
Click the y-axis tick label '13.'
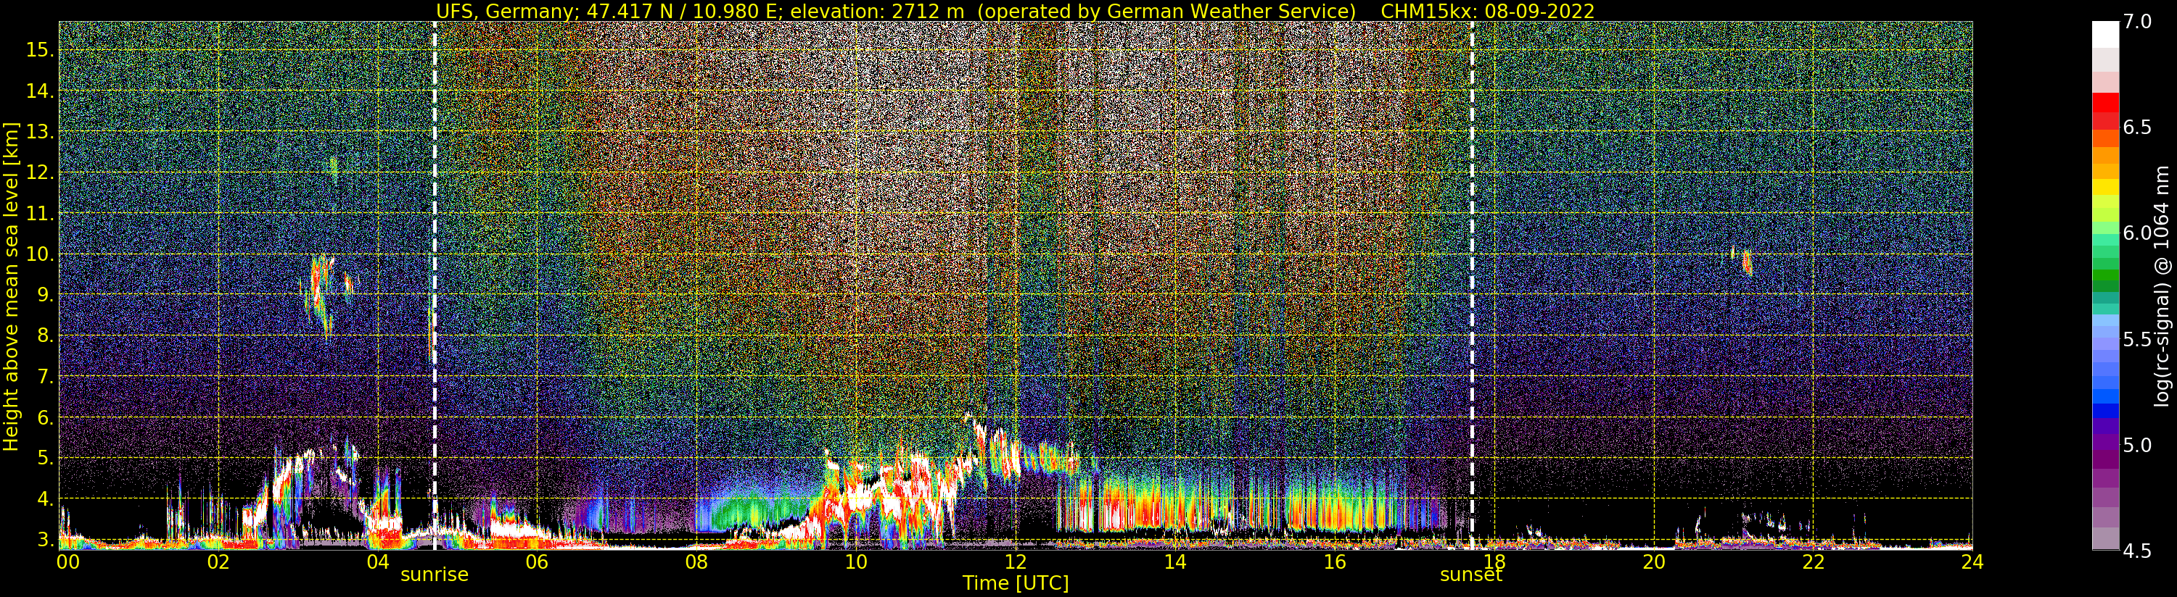(40, 132)
